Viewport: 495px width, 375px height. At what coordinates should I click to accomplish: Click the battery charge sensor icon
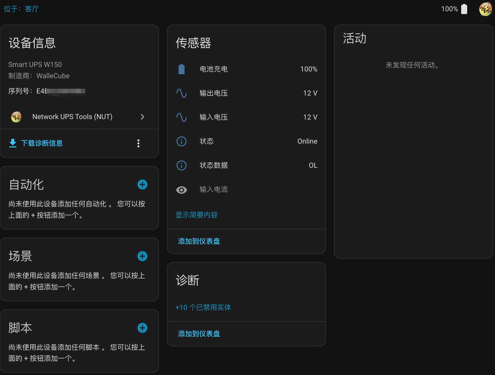(181, 69)
